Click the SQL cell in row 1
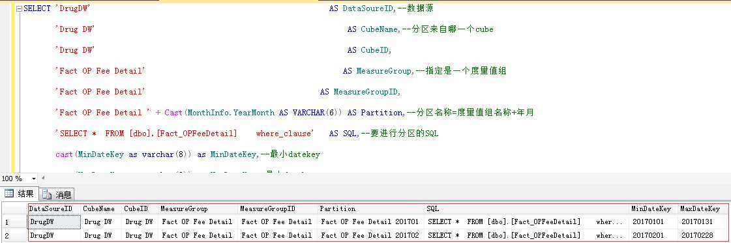 point(527,222)
